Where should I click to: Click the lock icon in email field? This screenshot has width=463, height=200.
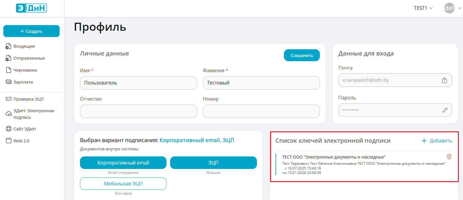point(444,80)
